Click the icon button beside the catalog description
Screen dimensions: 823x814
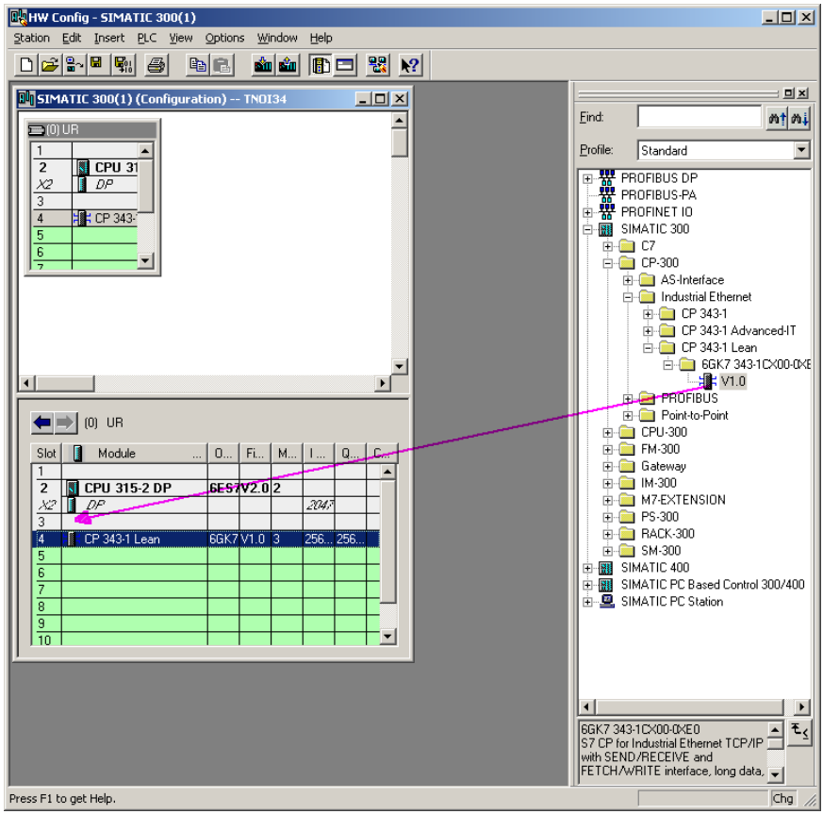(799, 732)
